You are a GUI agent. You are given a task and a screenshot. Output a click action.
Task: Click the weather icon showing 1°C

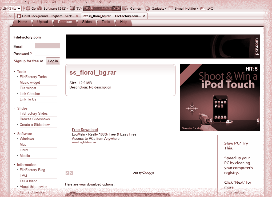pos(203,9)
